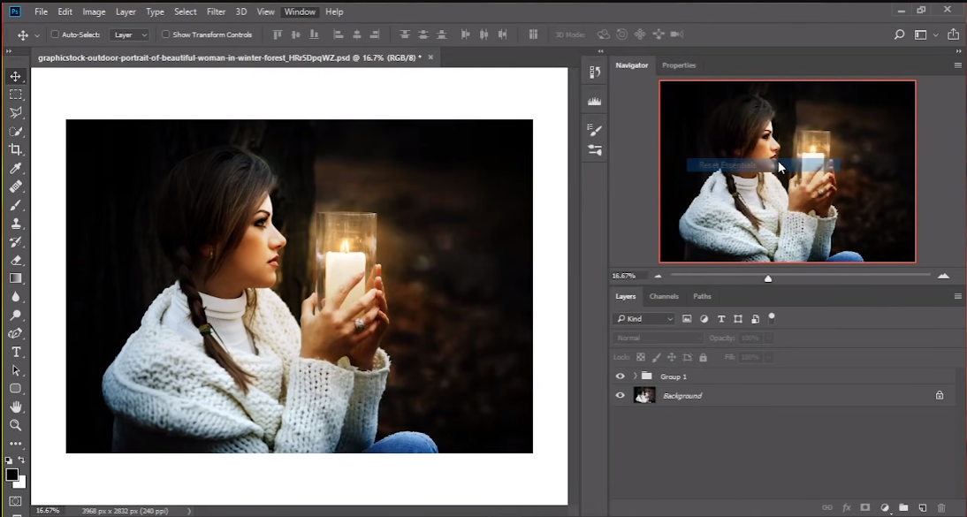The height and width of the screenshot is (517, 967).
Task: Select the Rectangular Marquee tool
Action: click(16, 95)
